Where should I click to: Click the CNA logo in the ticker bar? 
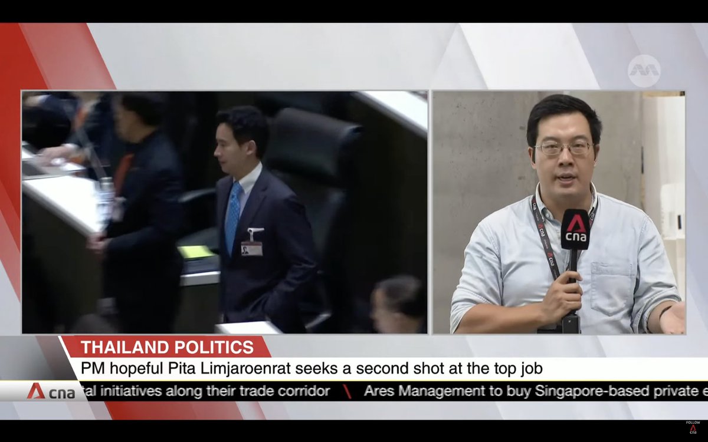pyautogui.click(x=51, y=391)
